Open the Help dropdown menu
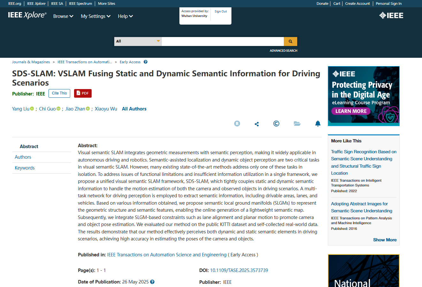 tap(125, 16)
